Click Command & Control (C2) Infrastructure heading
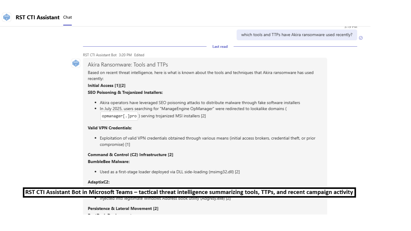 click(x=131, y=155)
